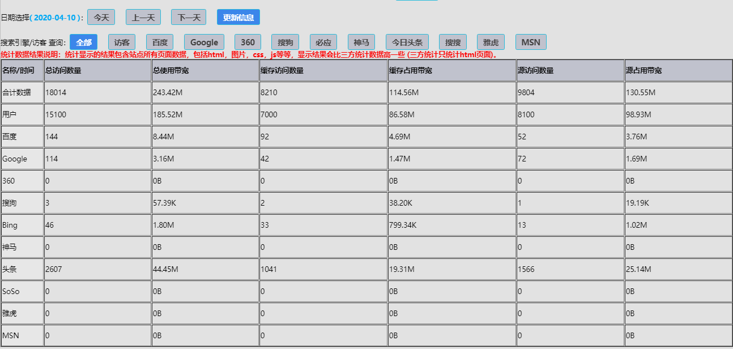Filter results by 雅虎
Image resolution: width=733 pixels, height=349 pixels.
[x=491, y=42]
